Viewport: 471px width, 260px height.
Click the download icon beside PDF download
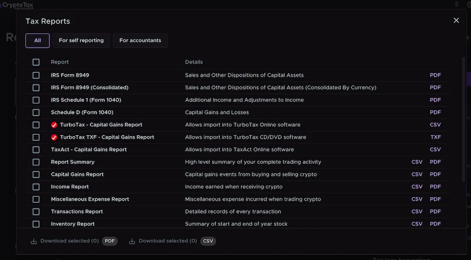point(34,241)
